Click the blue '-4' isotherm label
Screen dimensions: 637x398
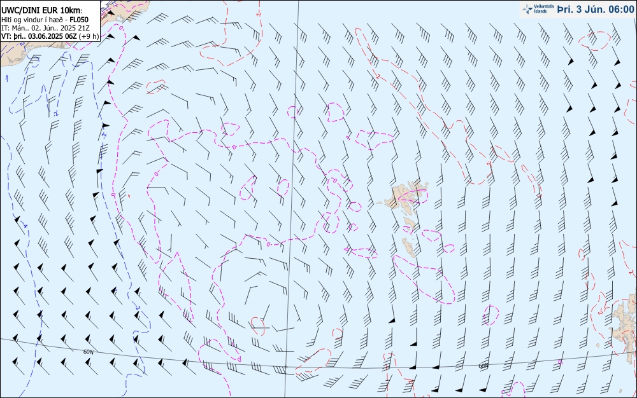(25, 225)
